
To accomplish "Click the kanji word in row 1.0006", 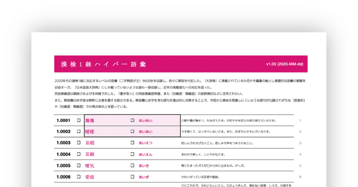I will [x=90, y=177].
